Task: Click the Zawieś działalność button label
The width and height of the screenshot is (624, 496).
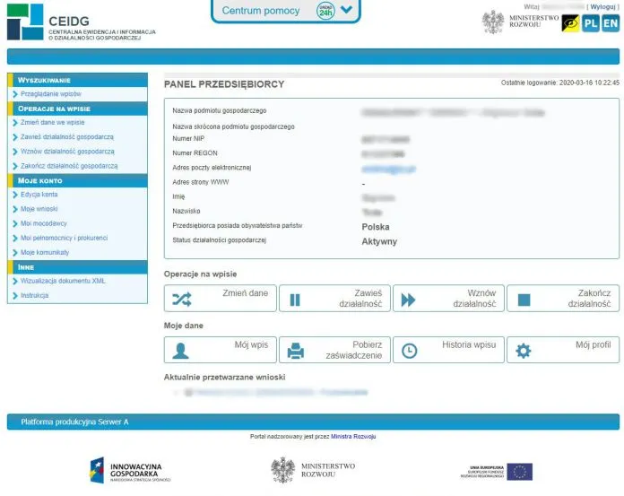Action: click(x=360, y=299)
